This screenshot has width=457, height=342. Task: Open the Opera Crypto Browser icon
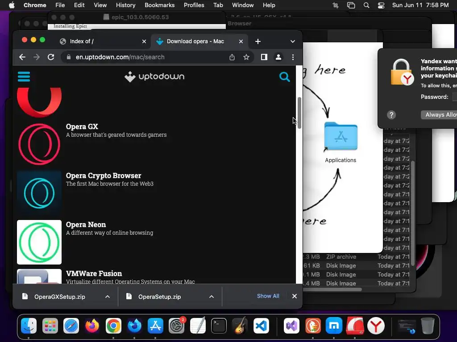click(x=39, y=193)
